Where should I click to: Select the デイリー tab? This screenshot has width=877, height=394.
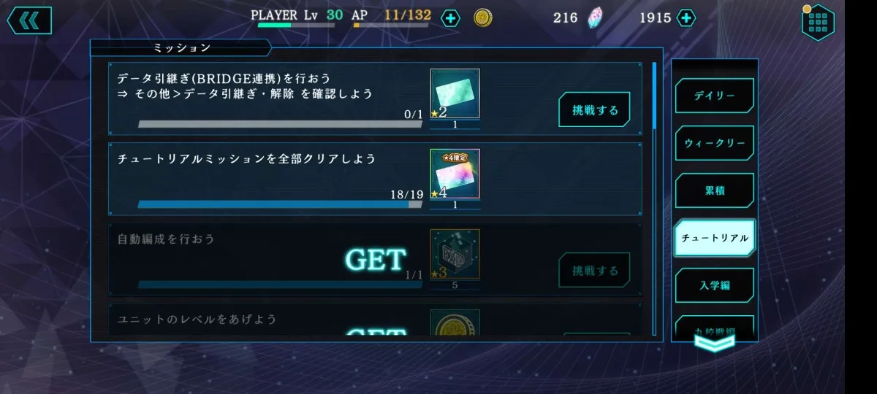[x=715, y=96]
